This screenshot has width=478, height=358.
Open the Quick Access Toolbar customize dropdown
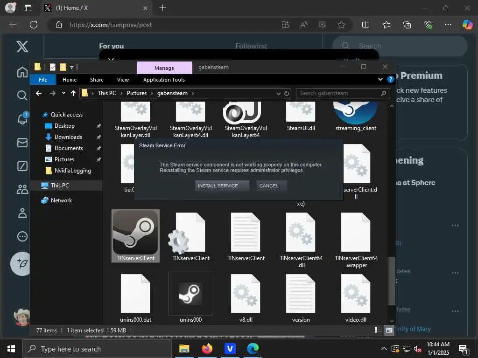point(71,67)
